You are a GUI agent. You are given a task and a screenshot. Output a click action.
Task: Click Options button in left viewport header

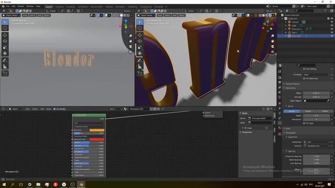(128, 11)
